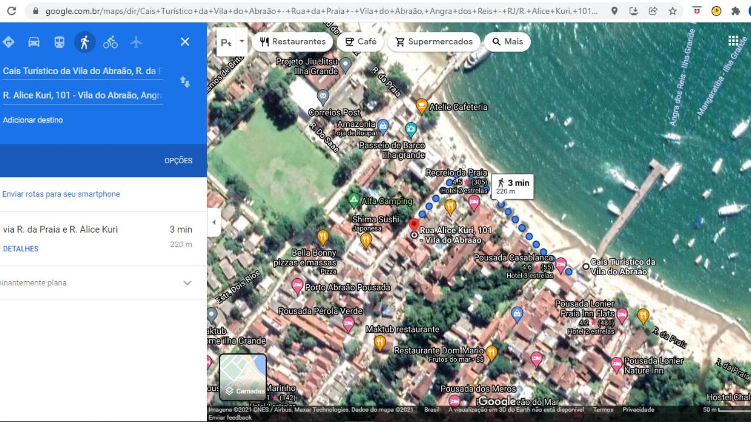Switch map view using Camadas thumbnail
Viewport: 751px width, 422px height.
pyautogui.click(x=243, y=377)
